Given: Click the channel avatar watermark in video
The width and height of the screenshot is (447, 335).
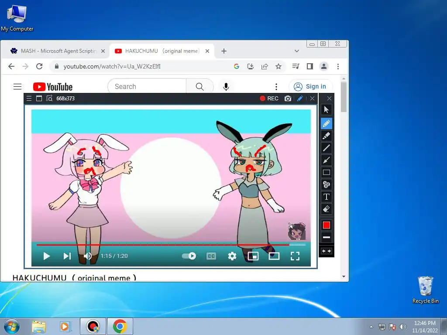Looking at the screenshot, I should (297, 231).
